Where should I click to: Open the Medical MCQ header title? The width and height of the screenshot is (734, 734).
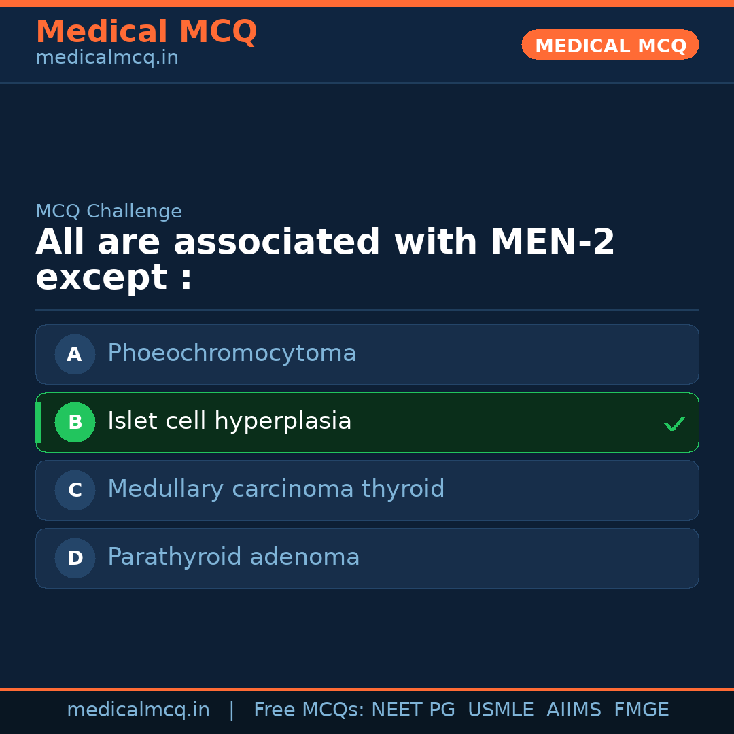point(146,32)
